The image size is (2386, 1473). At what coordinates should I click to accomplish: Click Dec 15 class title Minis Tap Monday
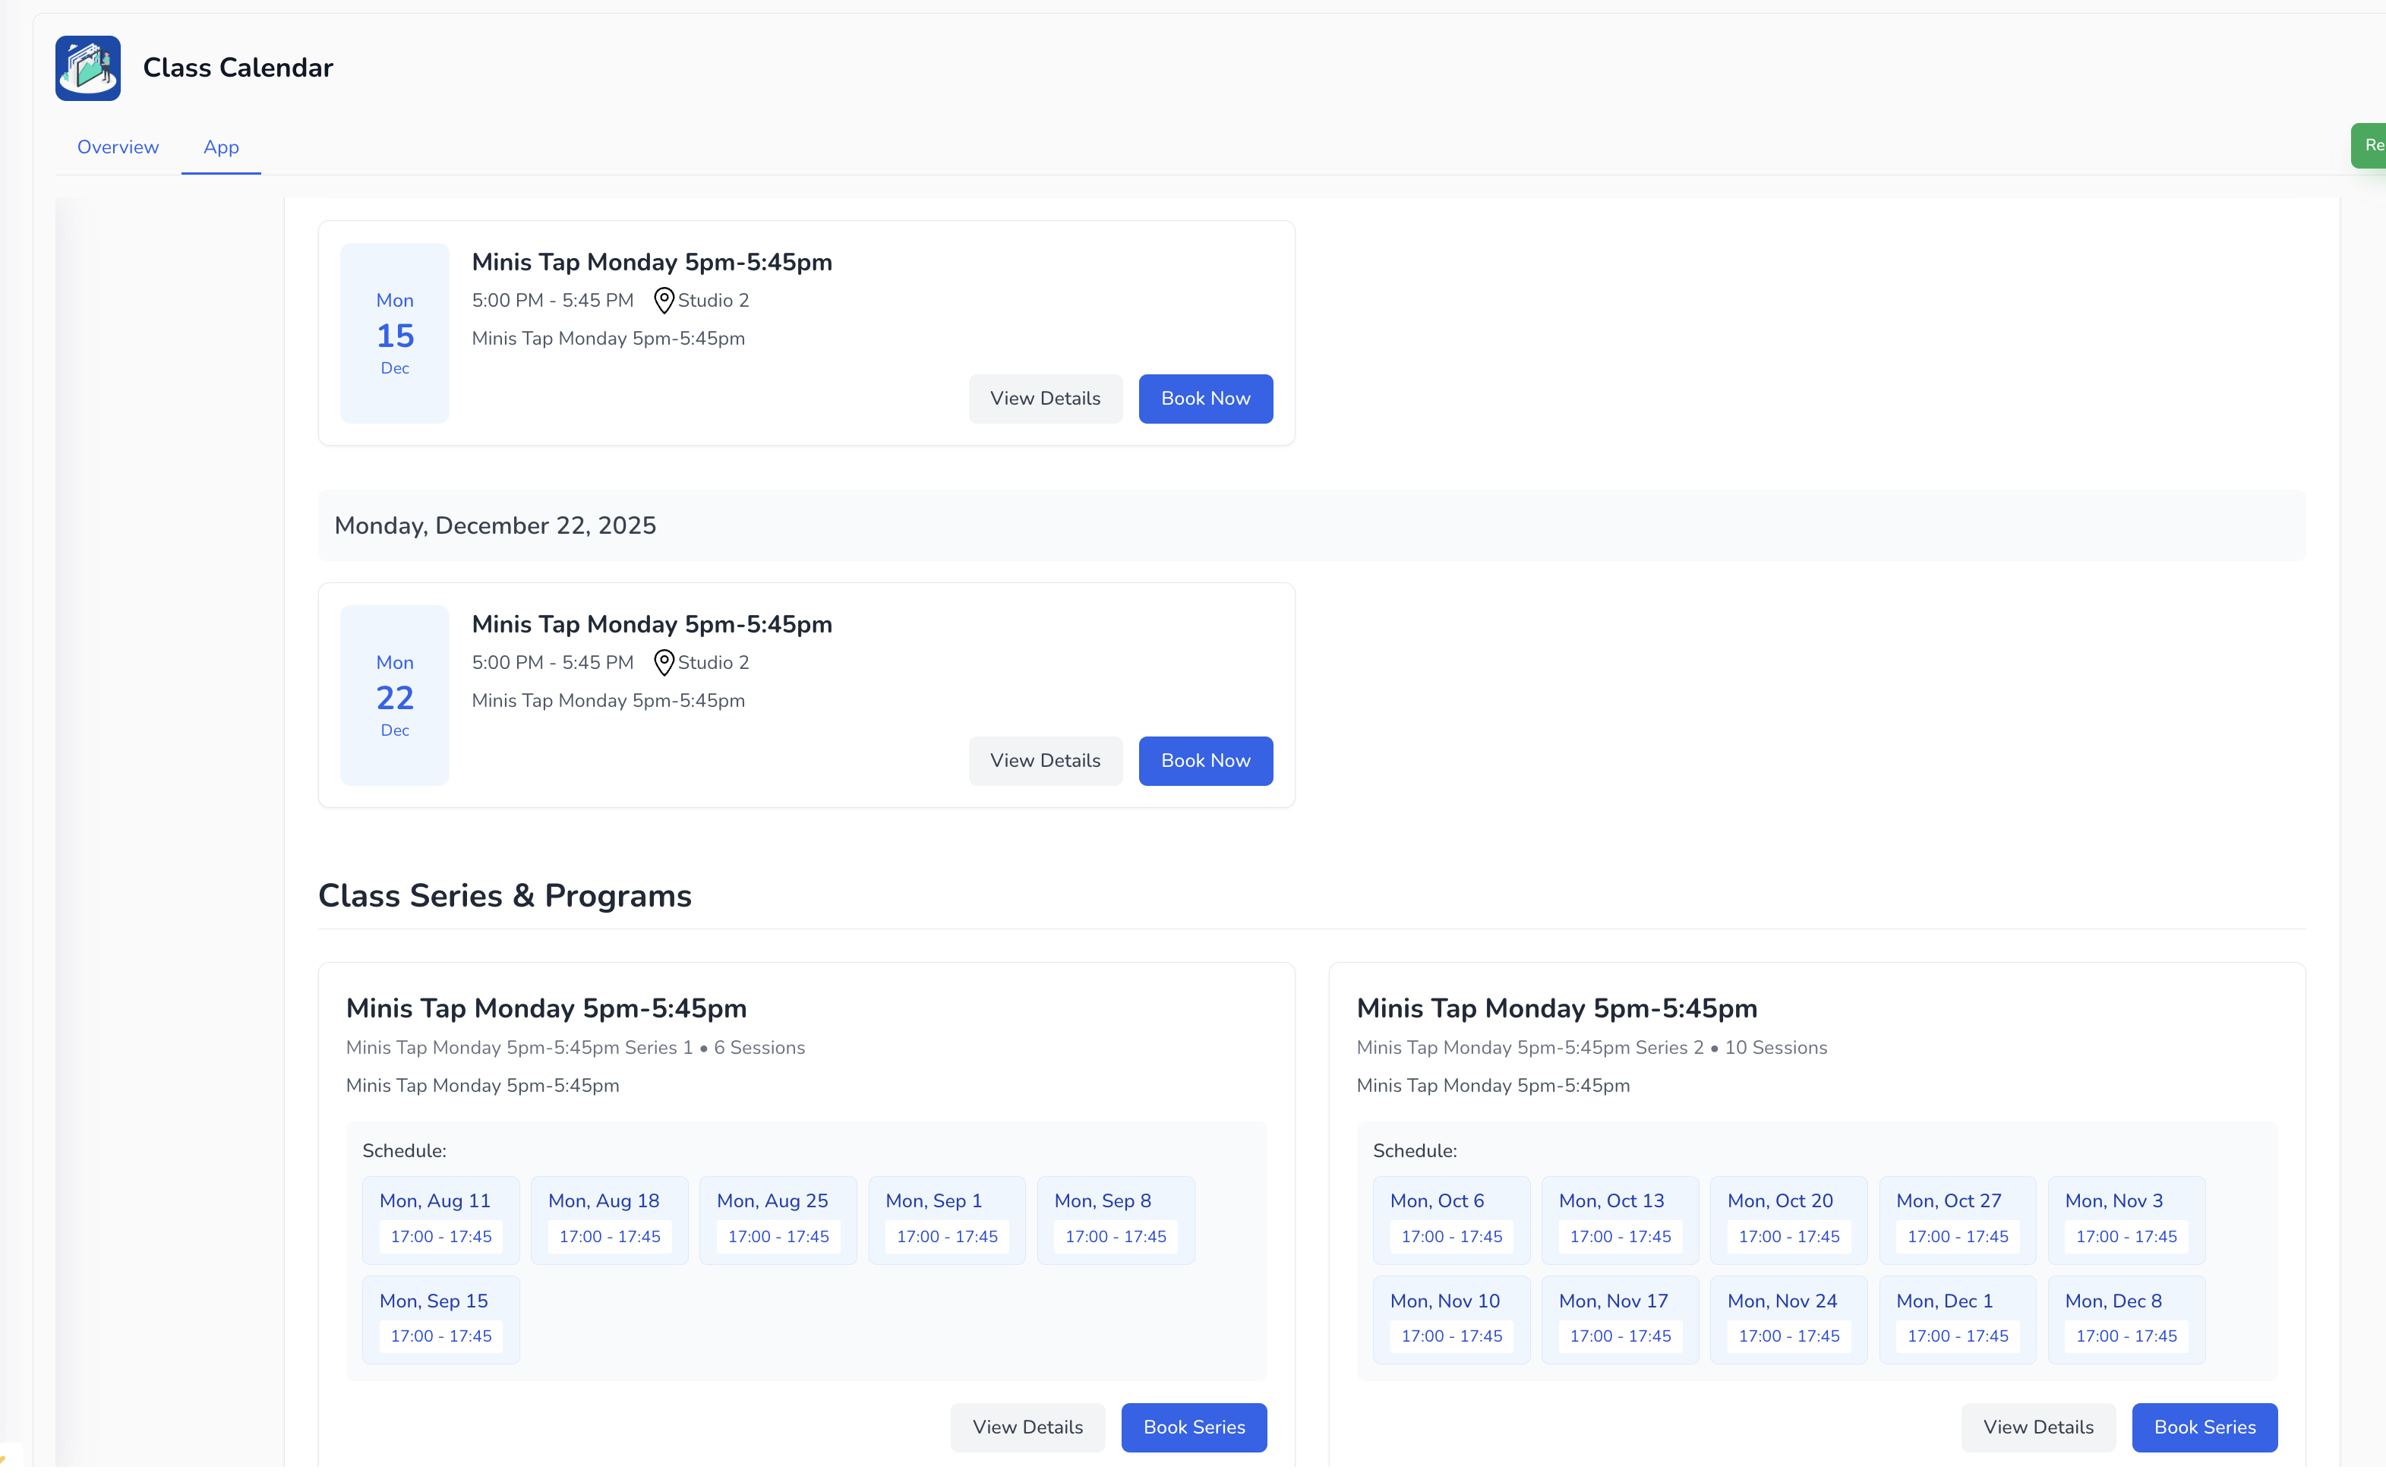(652, 263)
